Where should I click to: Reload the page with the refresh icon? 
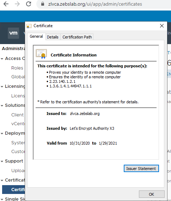[29, 4]
